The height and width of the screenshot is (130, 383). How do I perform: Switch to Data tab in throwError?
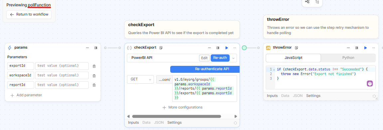tap(285, 96)
